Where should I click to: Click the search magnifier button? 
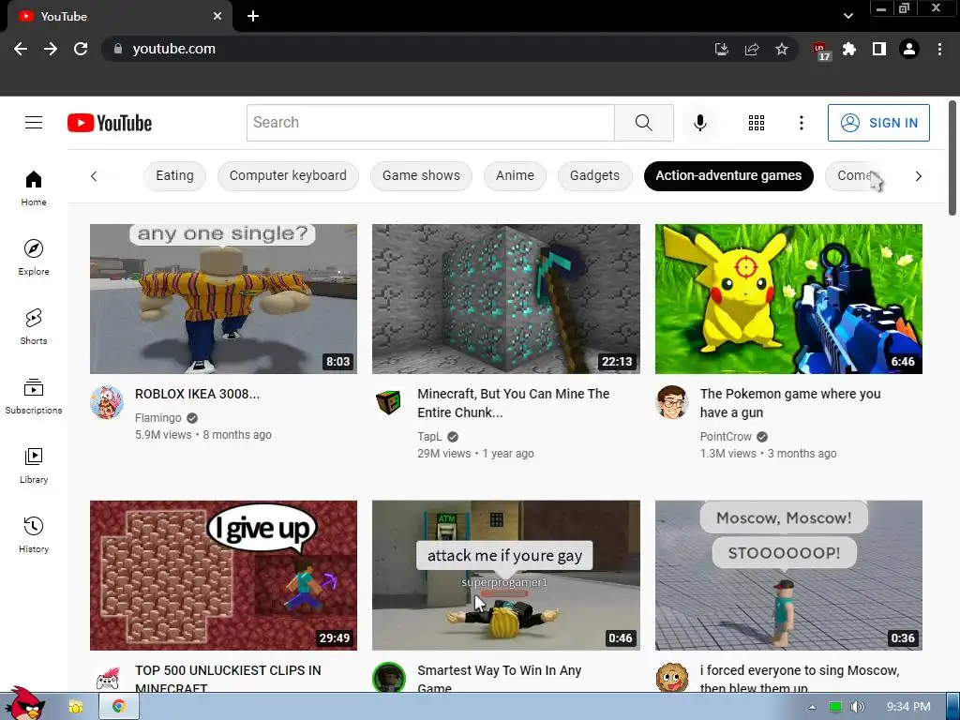coord(643,123)
